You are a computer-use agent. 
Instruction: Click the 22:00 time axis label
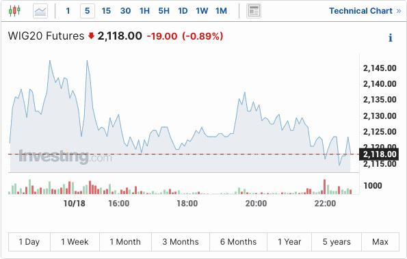pos(325,204)
